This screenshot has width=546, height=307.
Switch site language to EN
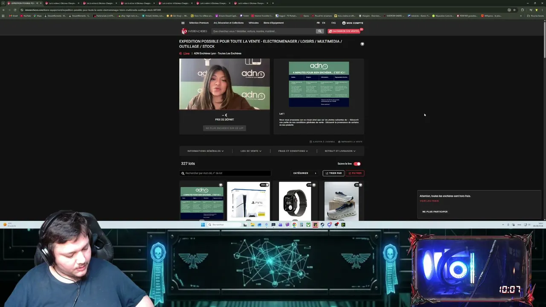pyautogui.click(x=323, y=23)
